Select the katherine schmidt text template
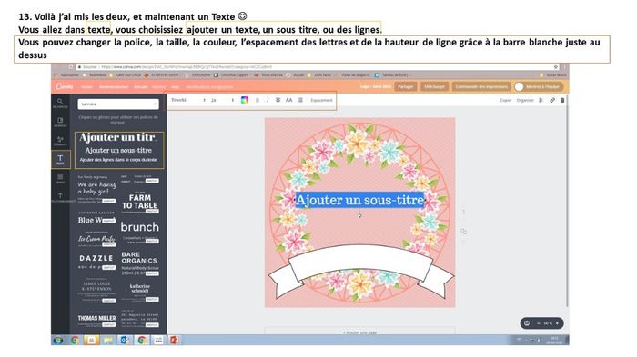The width and height of the screenshot is (637, 357). pyautogui.click(x=140, y=292)
